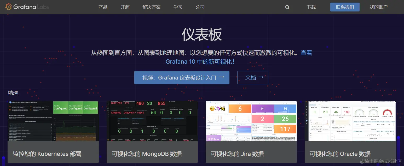Open the Kubernetes dashboard thumbnail
Viewport: 404px width, 166px height.
pos(53,121)
